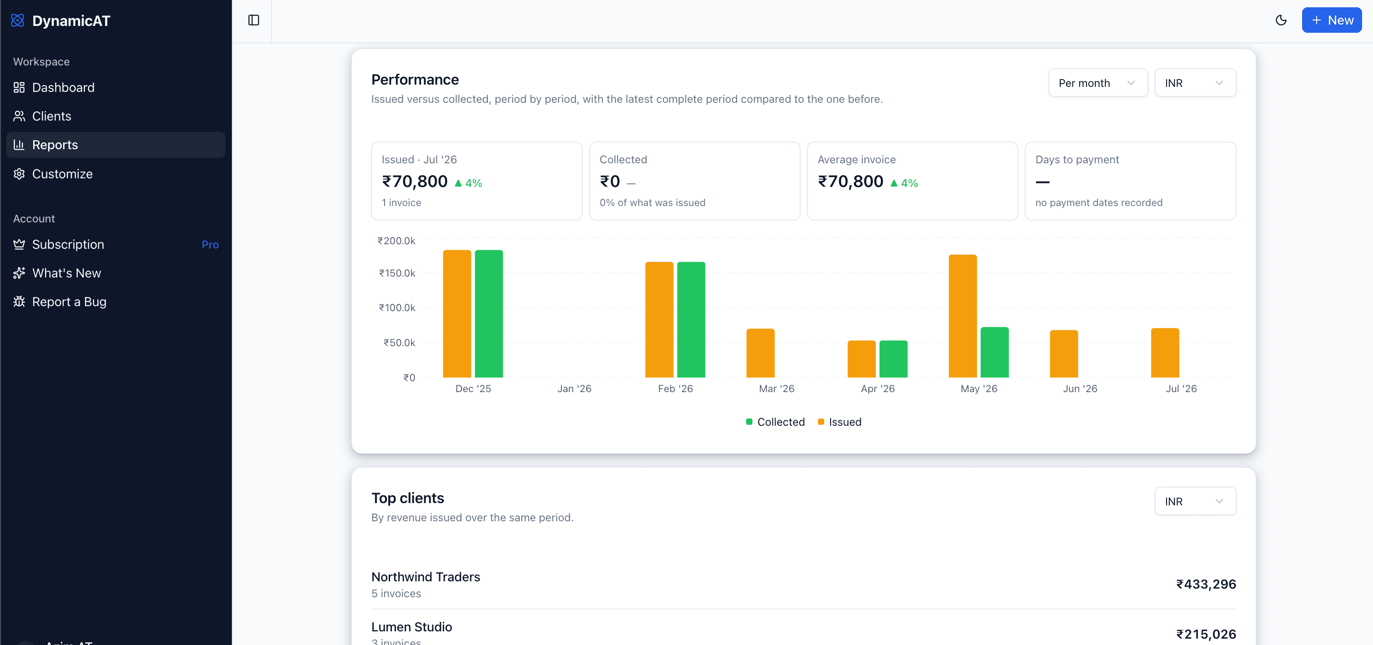
Task: Click the Average invoice stat card
Action: [912, 181]
